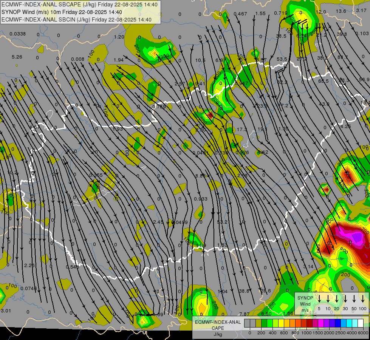
Task: Click the SBCIN title line at top
Action: click(x=76, y=20)
